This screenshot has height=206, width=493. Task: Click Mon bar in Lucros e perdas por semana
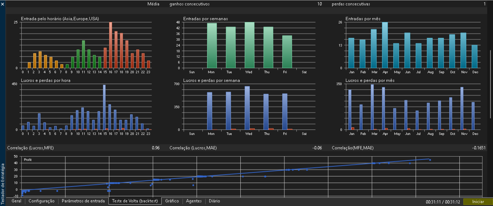coord(210,111)
